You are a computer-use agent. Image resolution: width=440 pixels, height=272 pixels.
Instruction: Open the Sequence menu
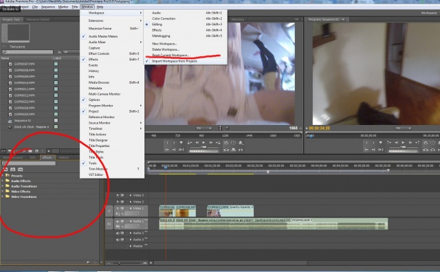point(47,7)
